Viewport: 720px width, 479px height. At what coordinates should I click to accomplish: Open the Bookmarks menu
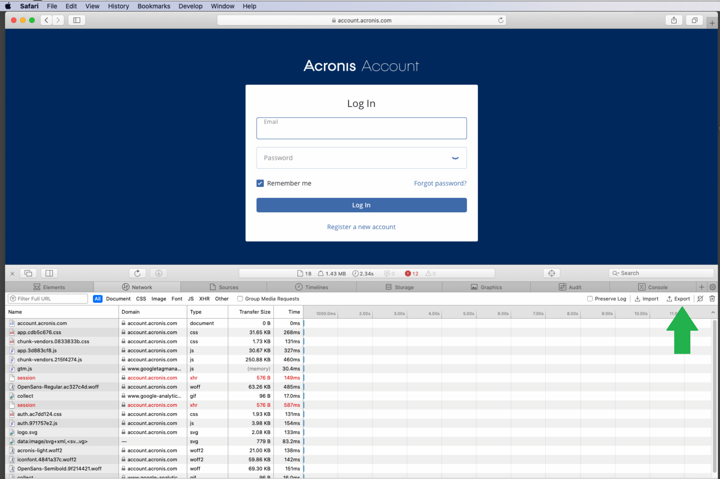[x=154, y=6]
